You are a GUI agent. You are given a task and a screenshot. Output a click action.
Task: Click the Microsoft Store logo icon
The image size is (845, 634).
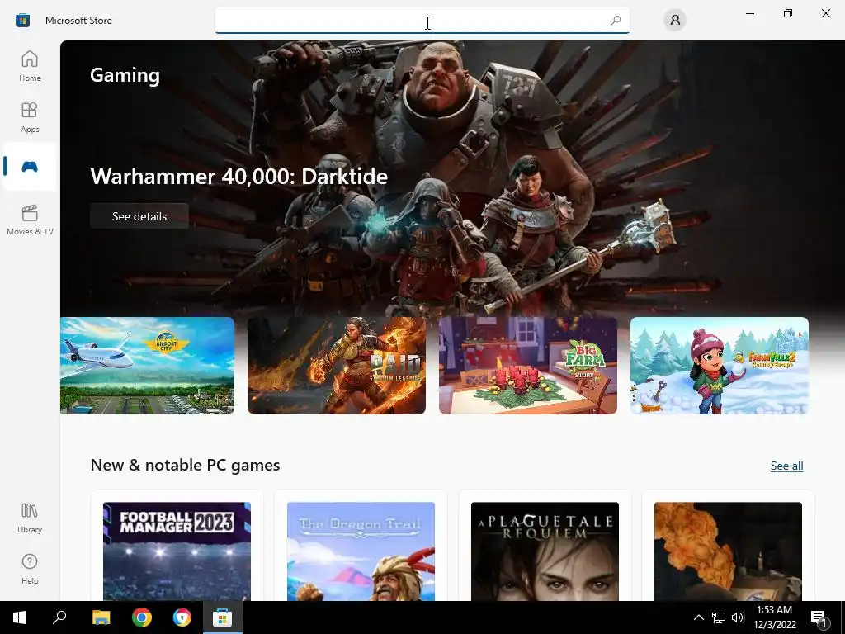(x=22, y=21)
